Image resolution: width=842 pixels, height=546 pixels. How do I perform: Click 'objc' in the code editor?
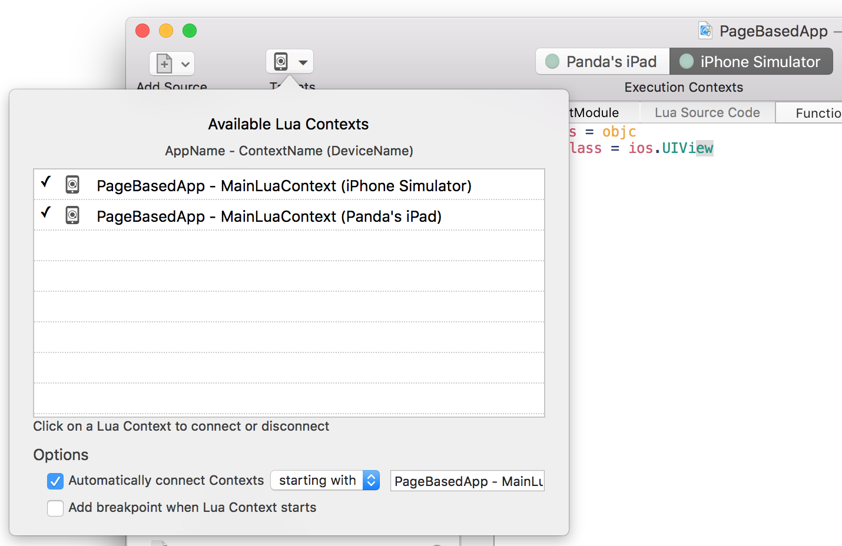pyautogui.click(x=619, y=132)
